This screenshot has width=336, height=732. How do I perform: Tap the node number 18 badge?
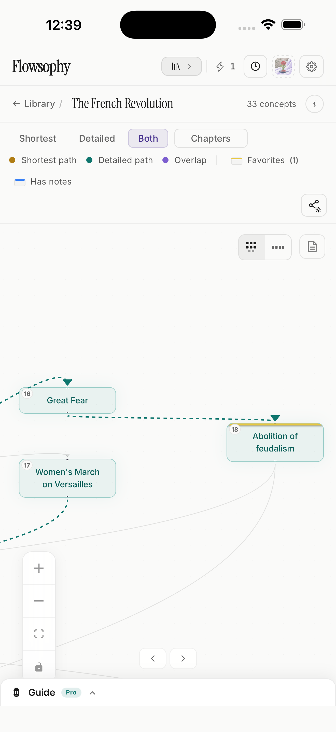pos(235,430)
